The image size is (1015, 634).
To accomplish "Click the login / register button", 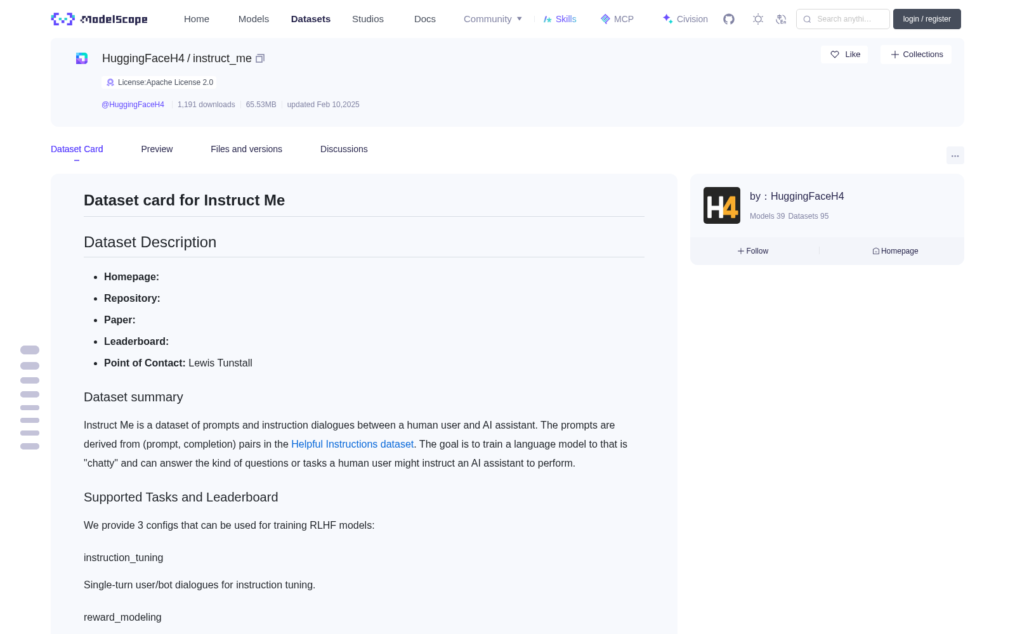I will click(x=927, y=19).
